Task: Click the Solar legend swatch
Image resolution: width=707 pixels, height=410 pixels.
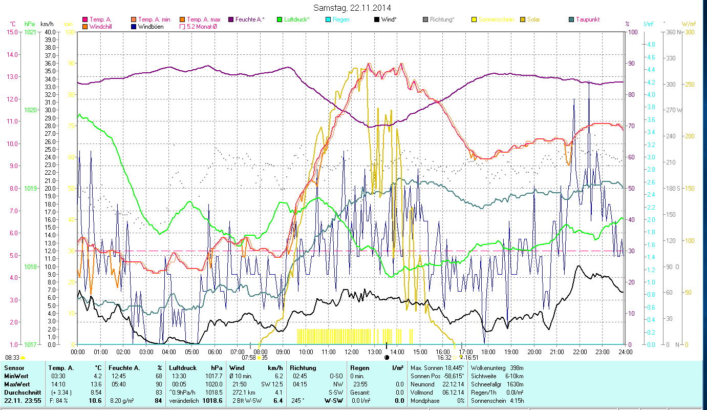Action: [523, 19]
